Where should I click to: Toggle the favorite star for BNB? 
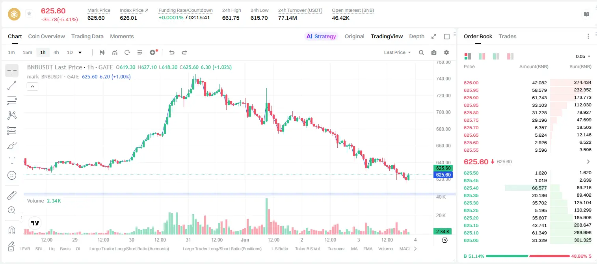coord(29,14)
